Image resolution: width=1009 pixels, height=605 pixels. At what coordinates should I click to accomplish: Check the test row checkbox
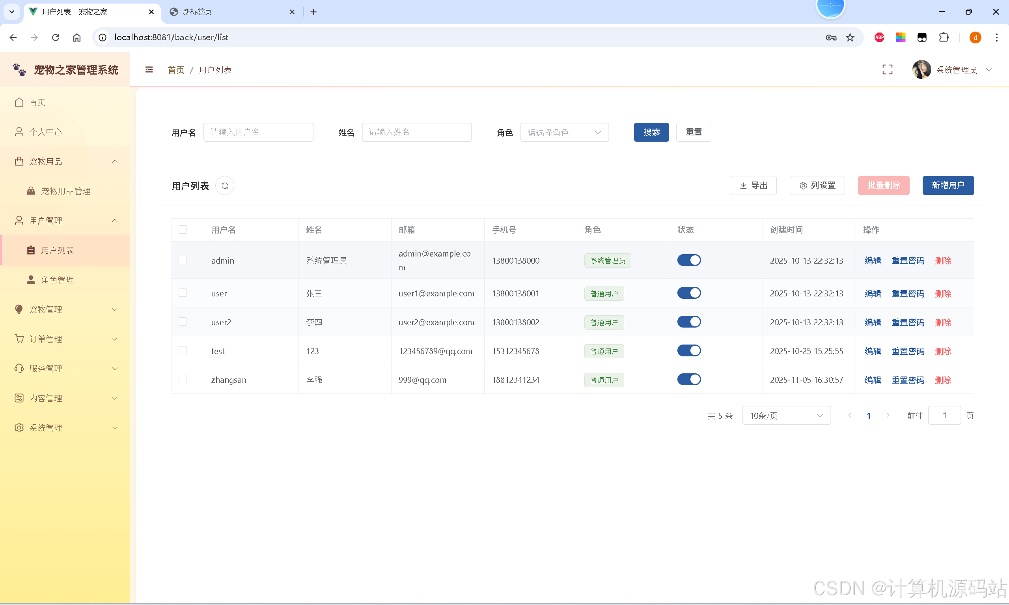click(x=183, y=350)
